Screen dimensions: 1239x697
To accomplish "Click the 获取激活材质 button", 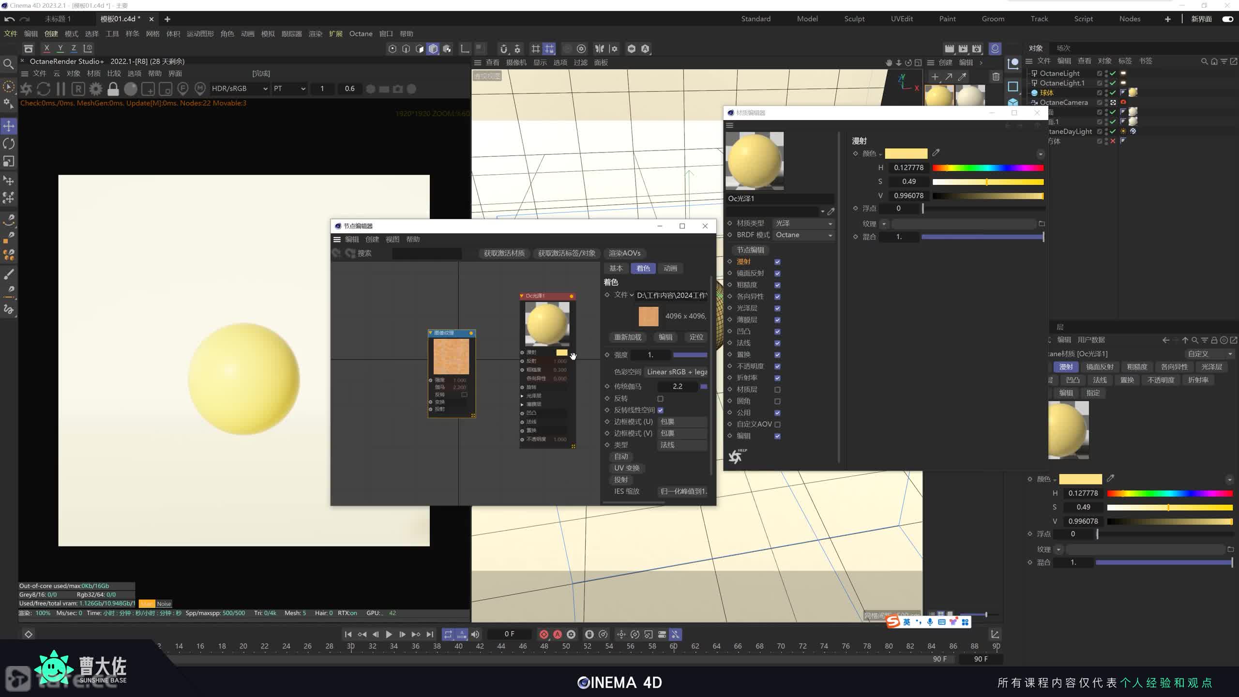I will tap(504, 253).
